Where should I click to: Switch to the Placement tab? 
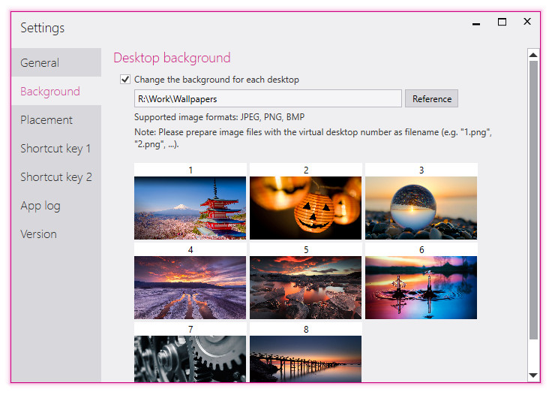click(56, 120)
